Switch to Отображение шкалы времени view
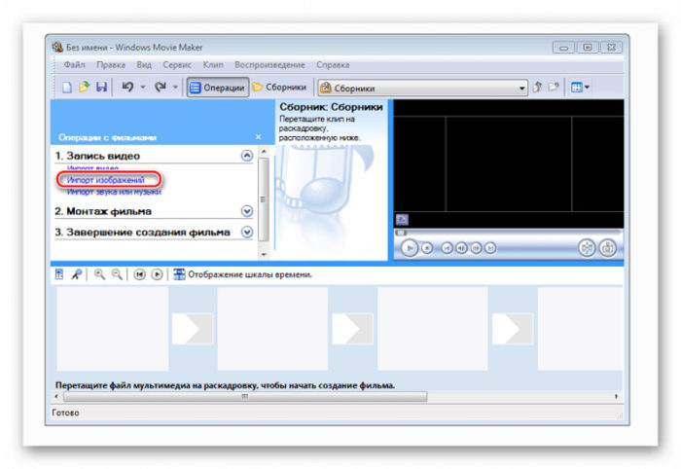 pos(243,274)
